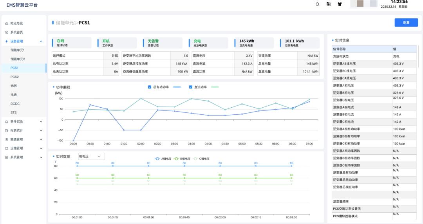This screenshot has width=423, height=224.
Task: Toggle the 直流功率 checkbox
Action: click(x=191, y=87)
